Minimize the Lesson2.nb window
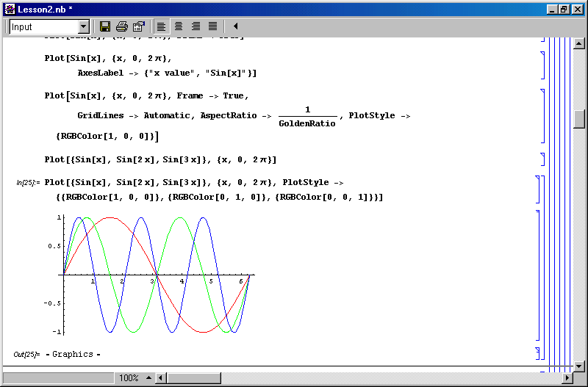This screenshot has height=387, width=588. click(551, 10)
